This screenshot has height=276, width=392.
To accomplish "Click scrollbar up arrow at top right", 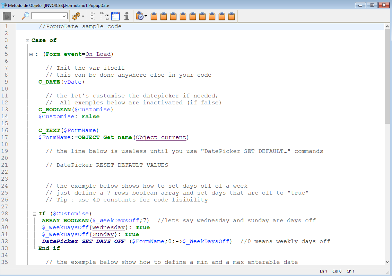I will point(387,27).
